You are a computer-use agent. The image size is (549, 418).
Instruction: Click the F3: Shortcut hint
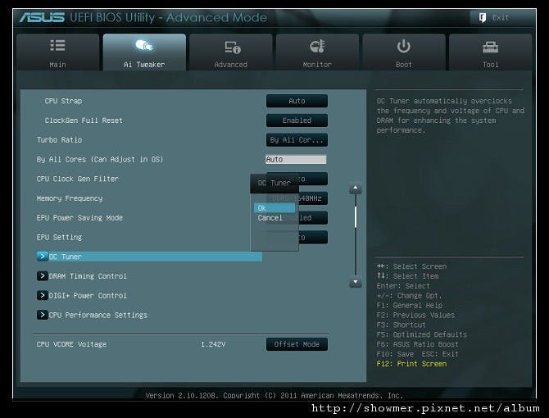(402, 325)
